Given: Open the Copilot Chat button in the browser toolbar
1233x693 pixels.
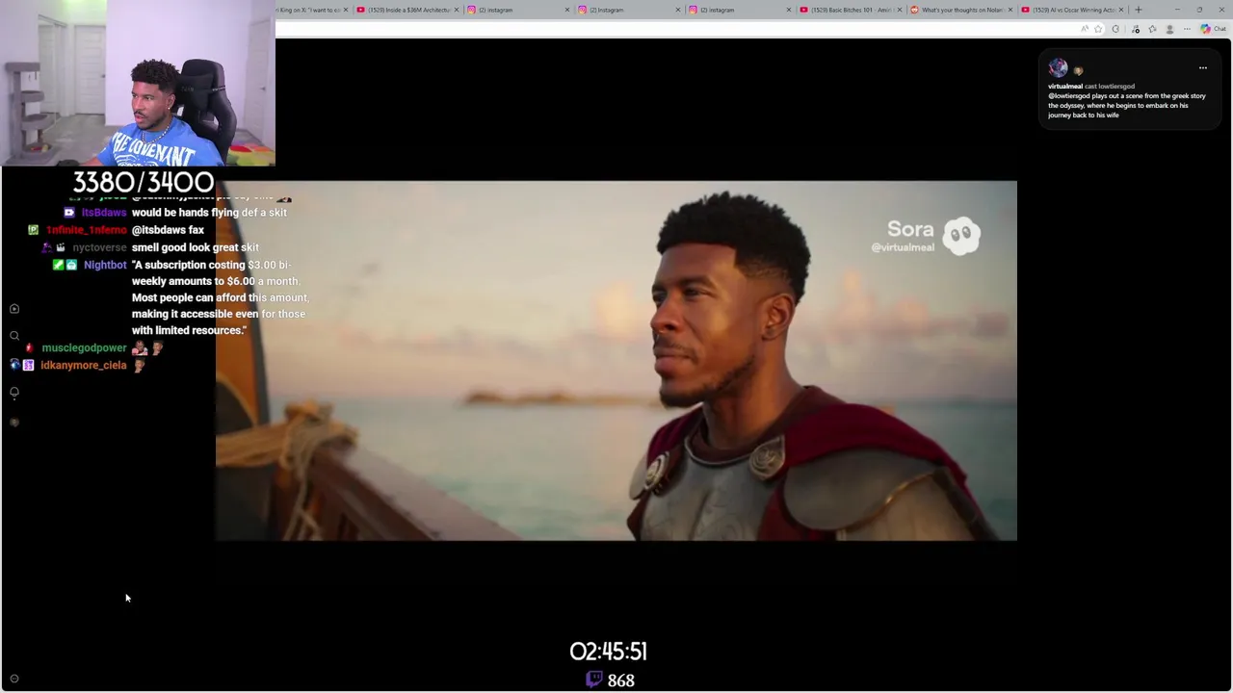Looking at the screenshot, I should pos(1214,29).
